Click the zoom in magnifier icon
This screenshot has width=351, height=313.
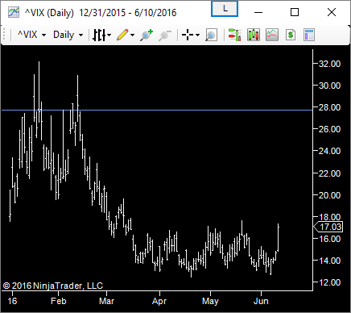tap(147, 35)
